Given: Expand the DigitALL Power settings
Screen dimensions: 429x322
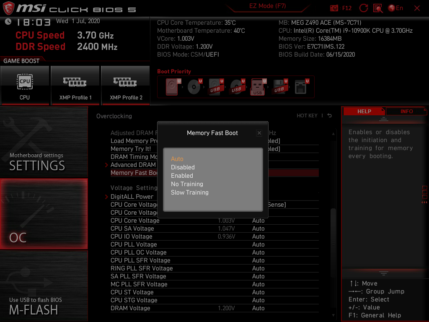Looking at the screenshot, I should pyautogui.click(x=132, y=196).
